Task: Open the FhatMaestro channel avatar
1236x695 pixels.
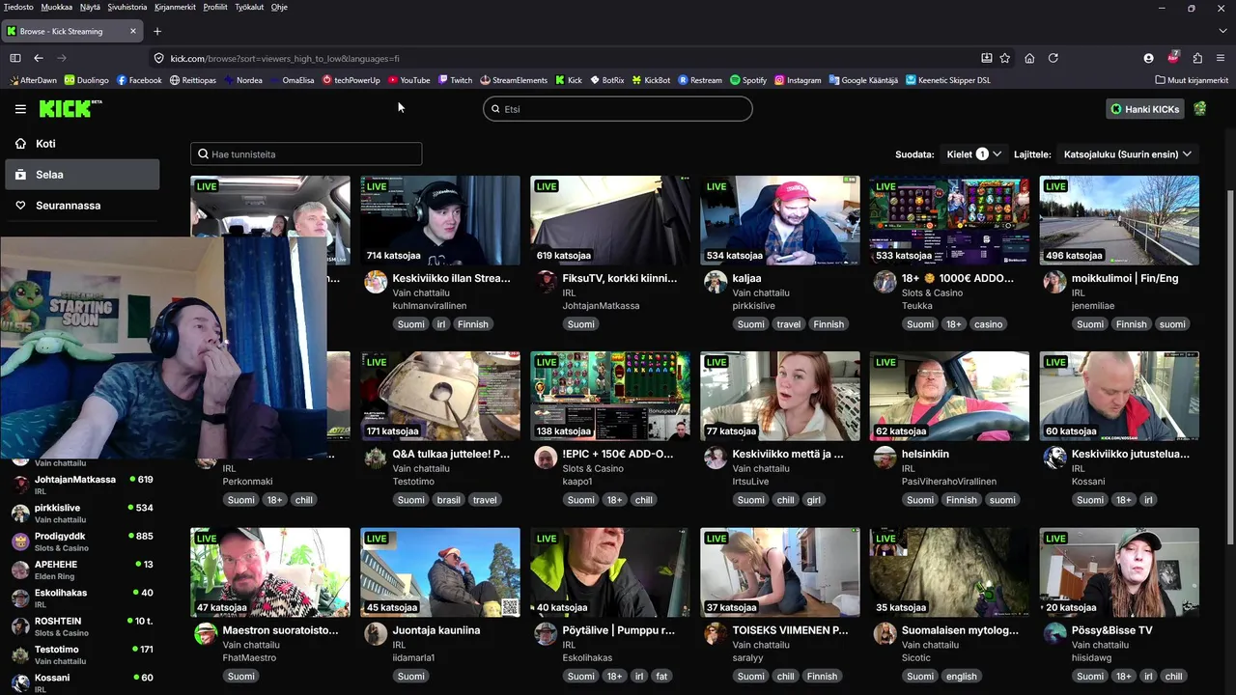Action: tap(206, 634)
